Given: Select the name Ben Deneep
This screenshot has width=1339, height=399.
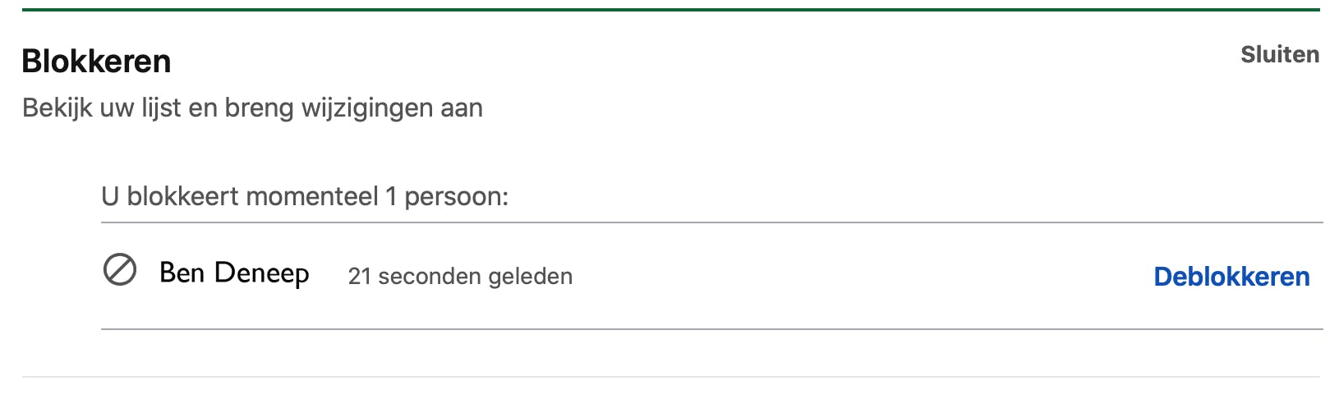Looking at the screenshot, I should tap(234, 273).
